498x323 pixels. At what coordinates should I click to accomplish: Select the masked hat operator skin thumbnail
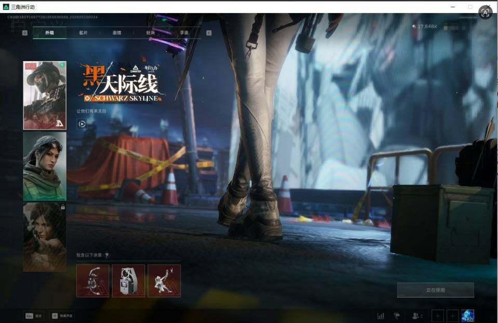tap(45, 95)
